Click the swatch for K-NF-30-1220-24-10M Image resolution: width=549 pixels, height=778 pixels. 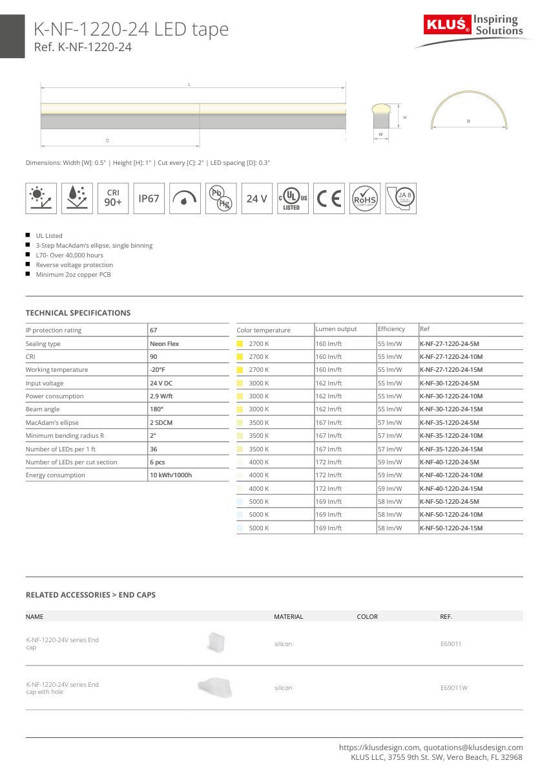[x=240, y=396]
